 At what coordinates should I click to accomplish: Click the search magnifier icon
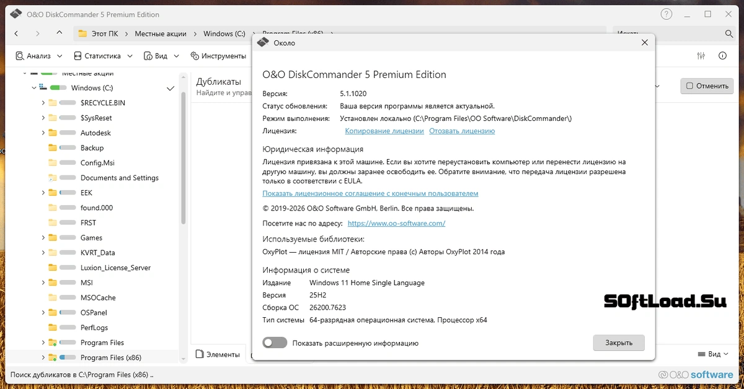[x=729, y=33]
